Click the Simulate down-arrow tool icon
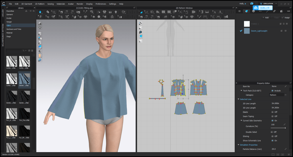Image resolution: width=293 pixels, height=157 pixels. point(40,12)
